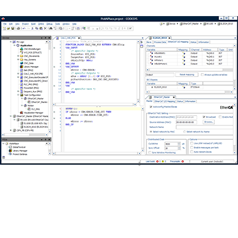The width and height of the screenshot is (238, 238).
Task: Click the Paste toolbar icon
Action: (41, 29)
